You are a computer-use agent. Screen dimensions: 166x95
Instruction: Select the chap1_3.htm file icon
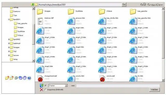pyautogui.click(x=133, y=31)
